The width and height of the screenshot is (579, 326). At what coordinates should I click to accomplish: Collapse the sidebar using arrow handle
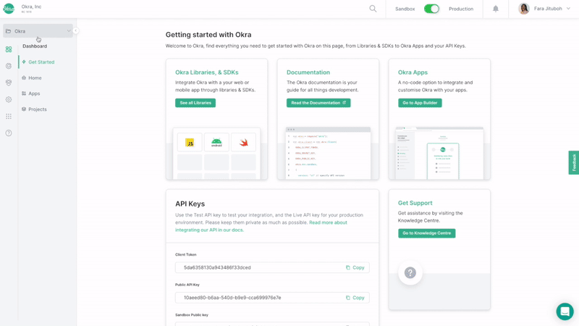tap(76, 30)
